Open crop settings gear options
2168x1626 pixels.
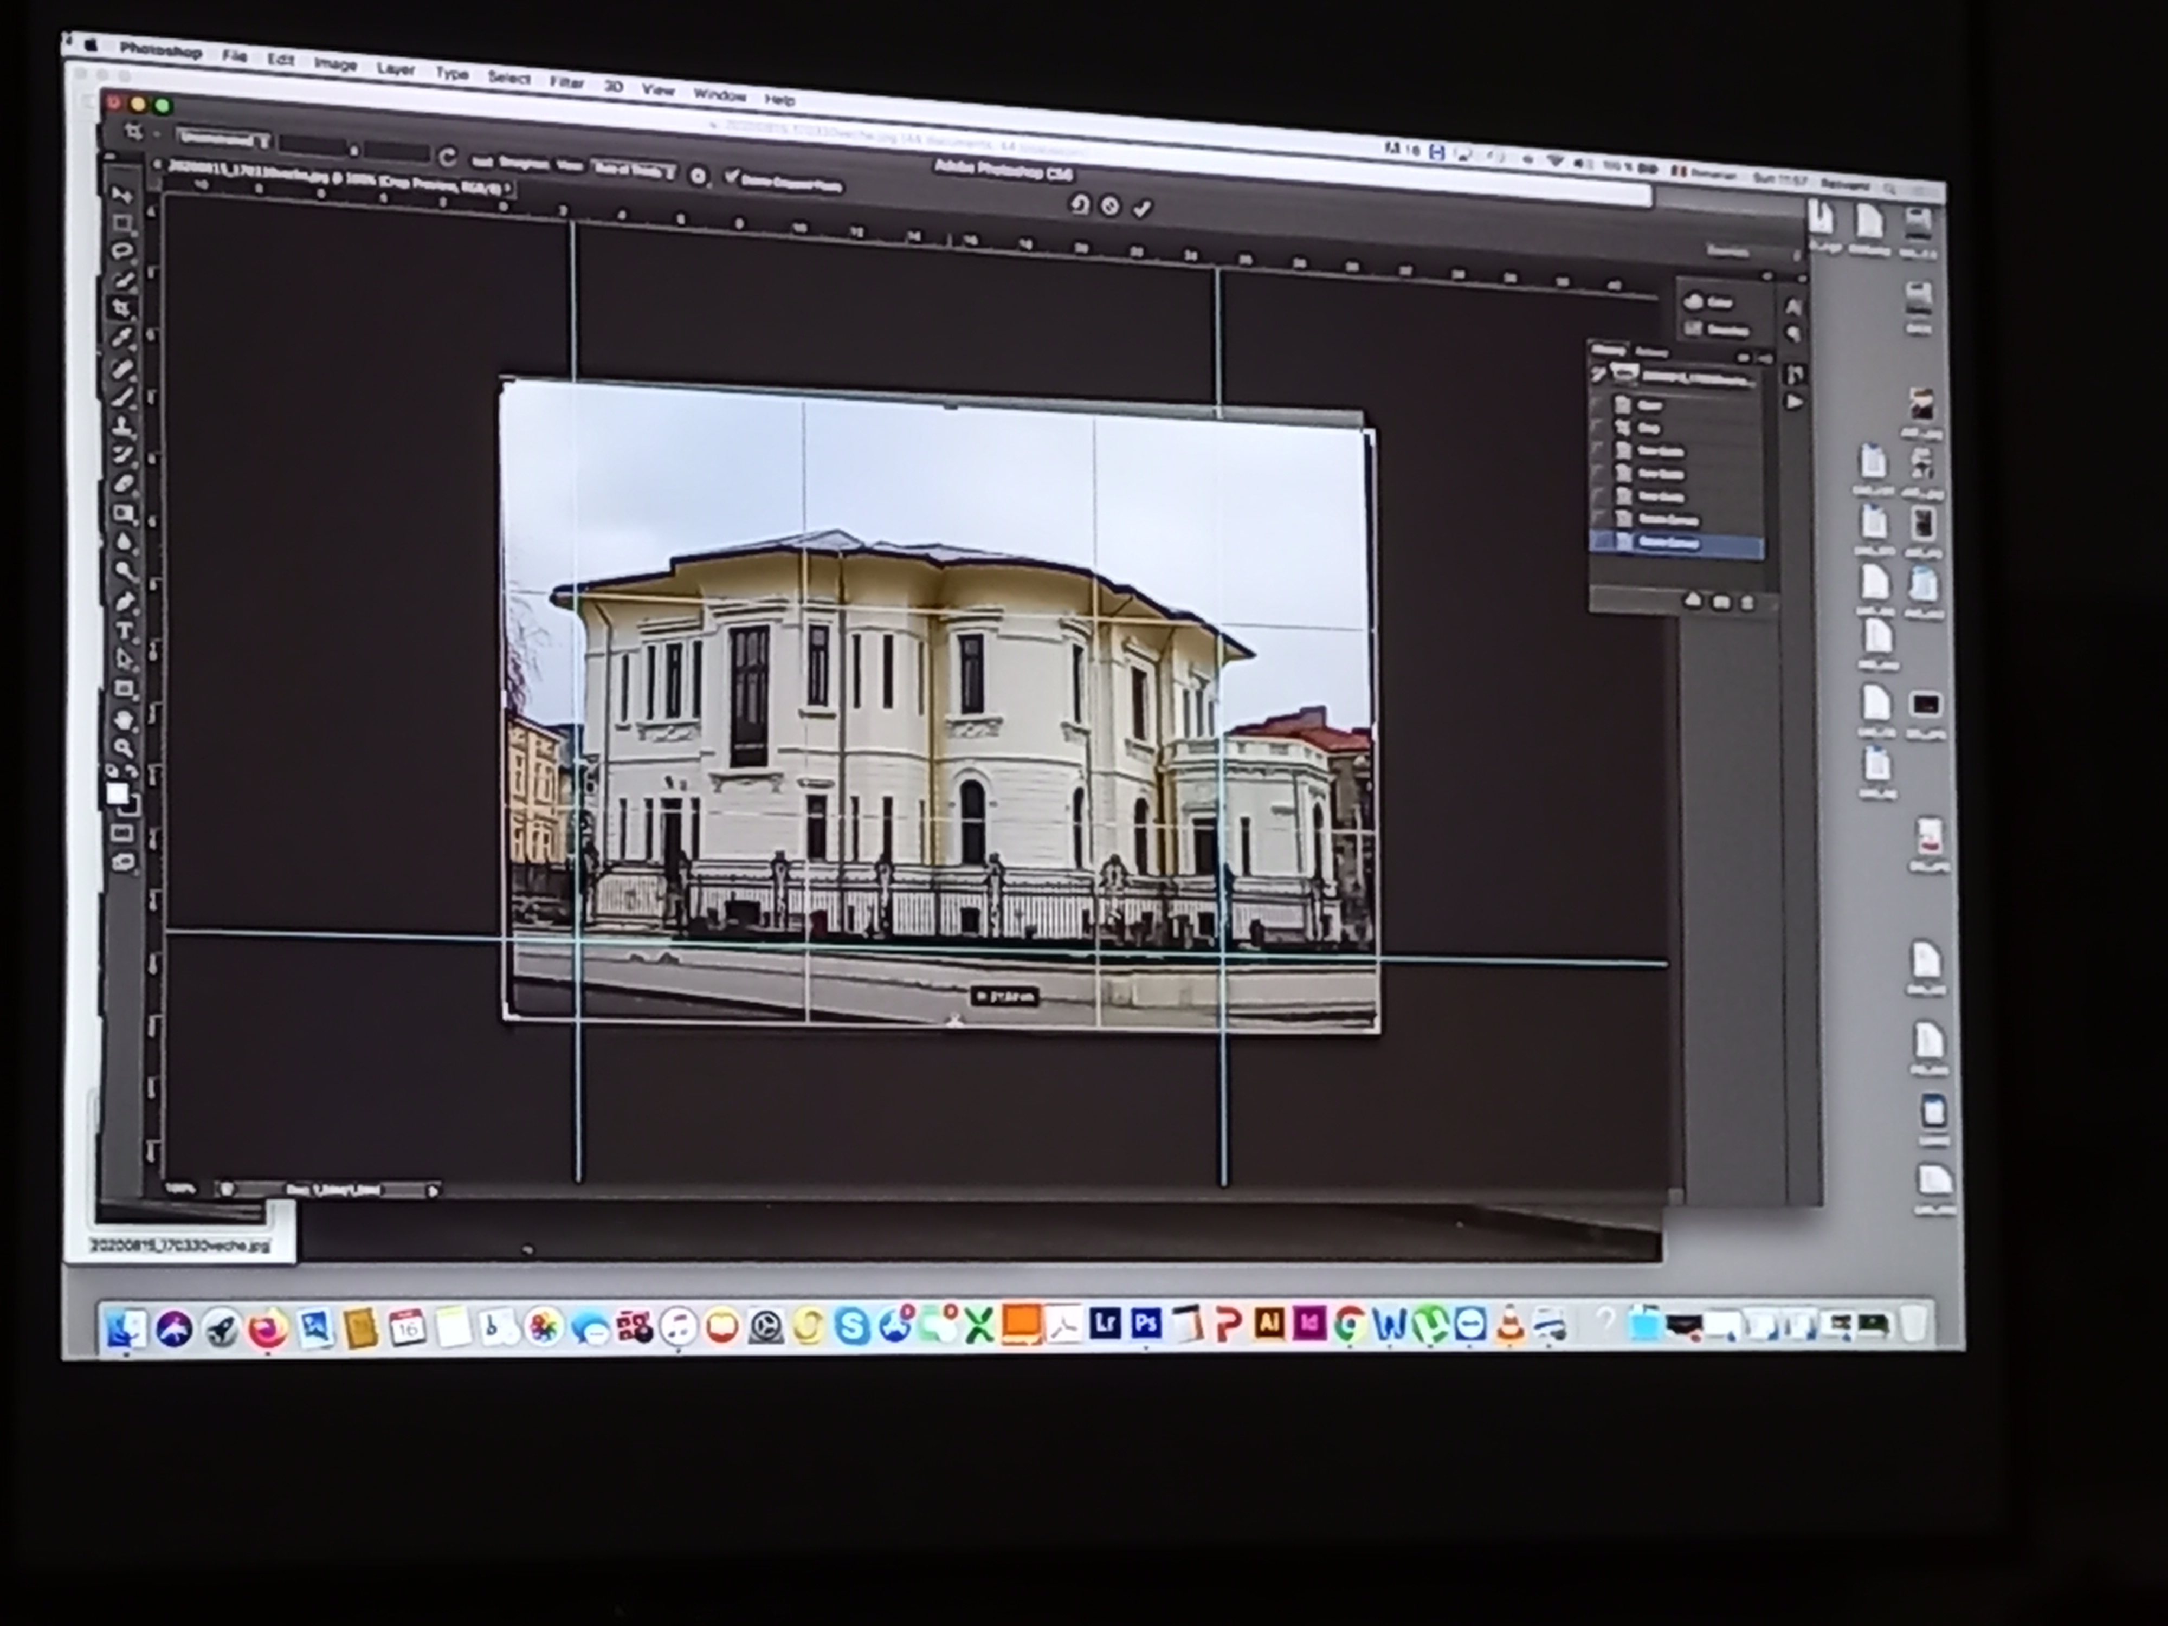(697, 176)
